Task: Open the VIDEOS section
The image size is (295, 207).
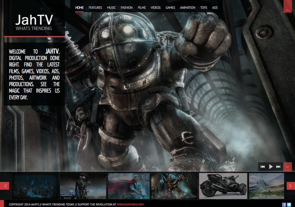Action: 156,8
